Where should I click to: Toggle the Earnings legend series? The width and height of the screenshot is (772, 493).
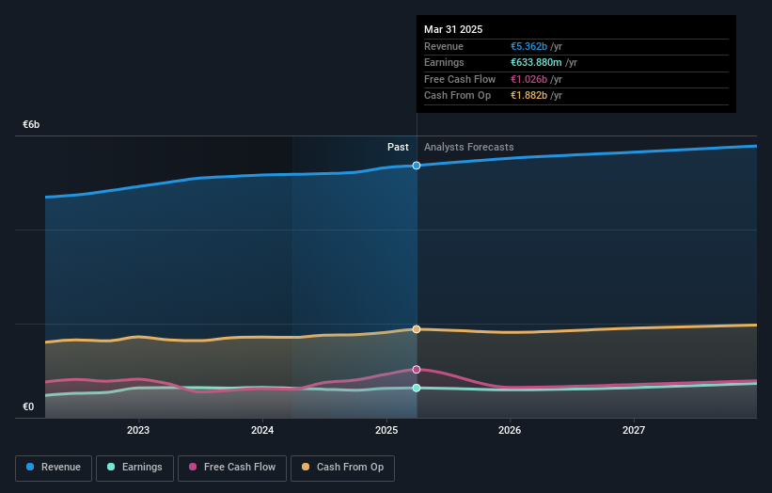click(134, 468)
